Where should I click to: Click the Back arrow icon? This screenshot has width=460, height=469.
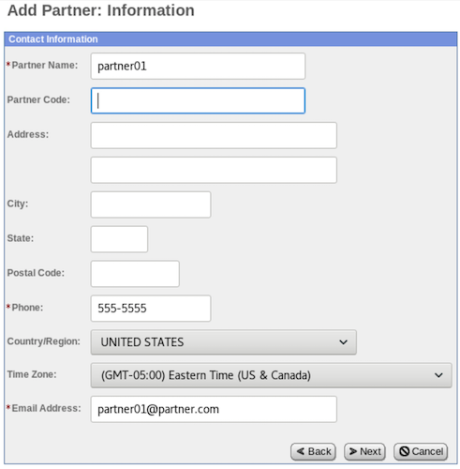coord(301,451)
